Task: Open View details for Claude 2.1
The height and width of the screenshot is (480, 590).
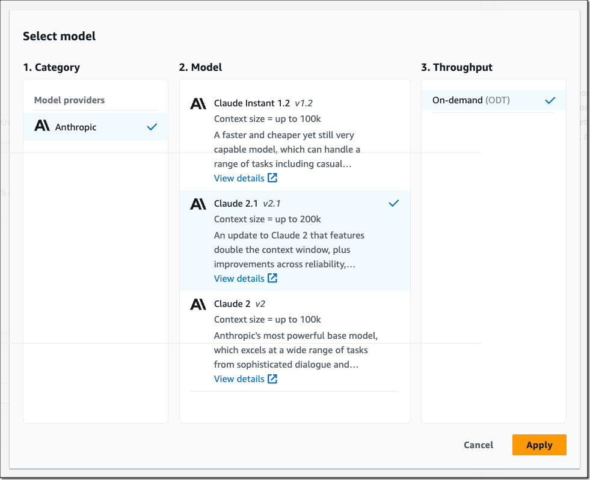Action: click(x=239, y=278)
